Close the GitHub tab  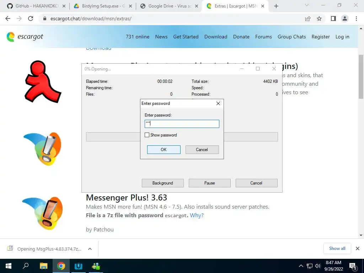64,6
